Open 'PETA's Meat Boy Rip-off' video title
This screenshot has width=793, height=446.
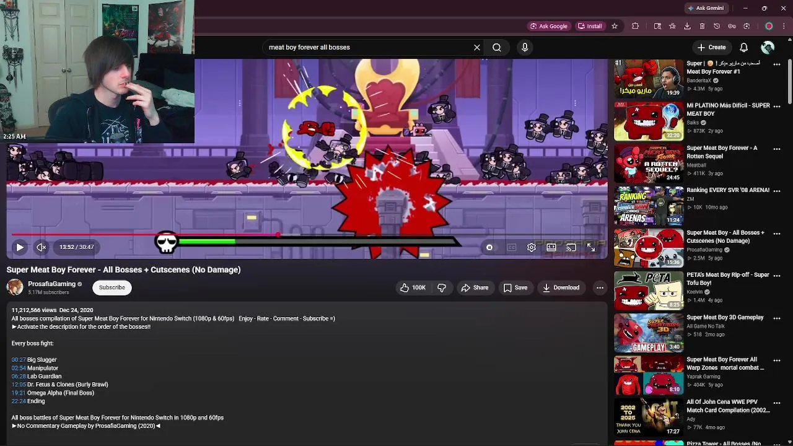[728, 279]
